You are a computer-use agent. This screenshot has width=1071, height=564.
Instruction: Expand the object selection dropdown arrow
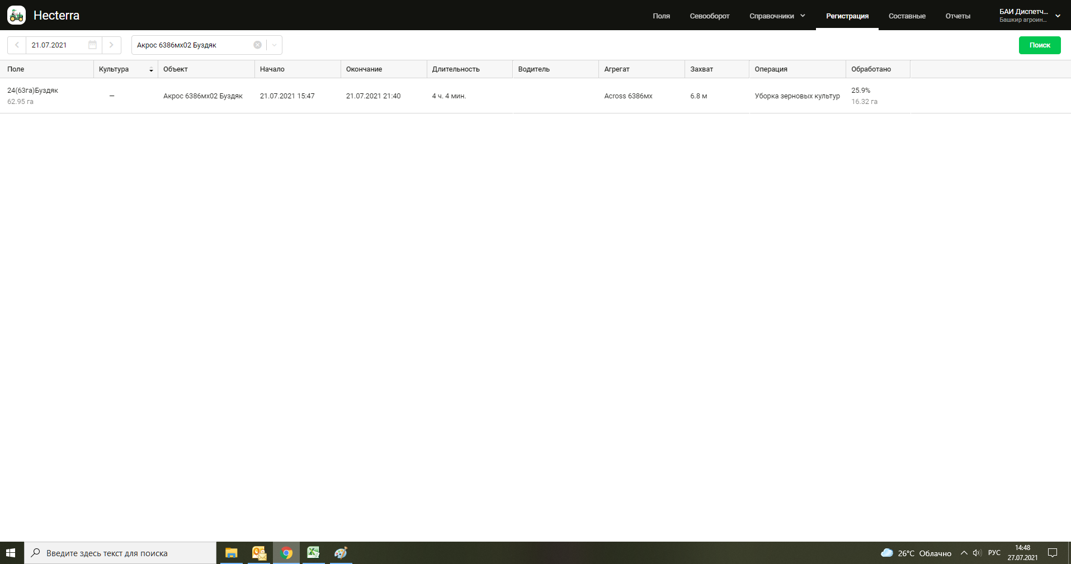coord(274,45)
